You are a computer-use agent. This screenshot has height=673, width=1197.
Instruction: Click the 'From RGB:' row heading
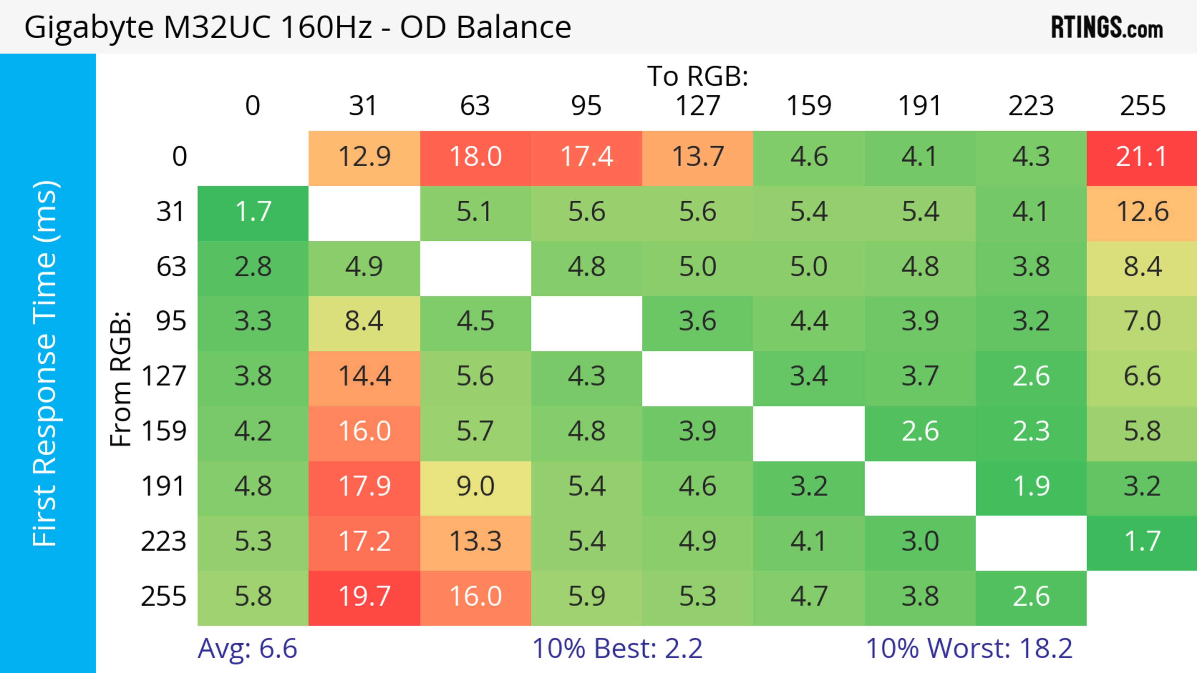[121, 379]
